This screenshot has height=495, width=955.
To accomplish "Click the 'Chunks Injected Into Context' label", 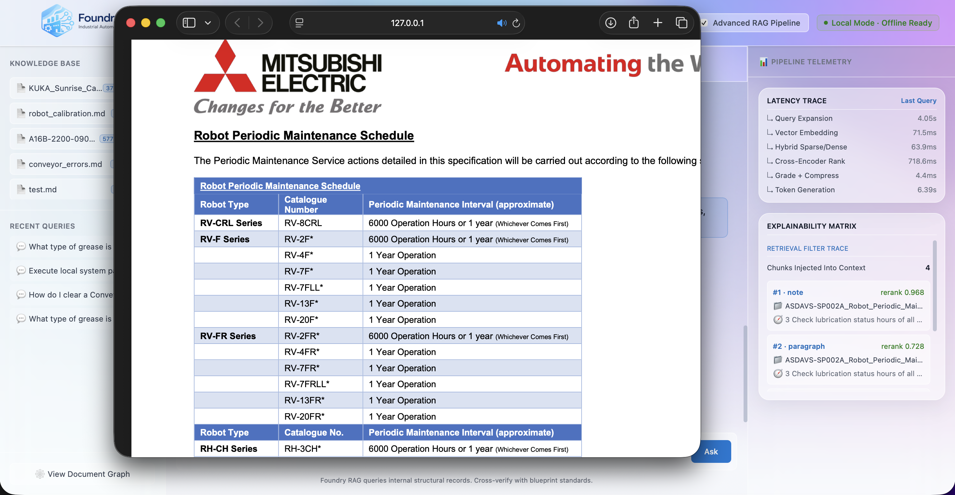I will click(816, 268).
